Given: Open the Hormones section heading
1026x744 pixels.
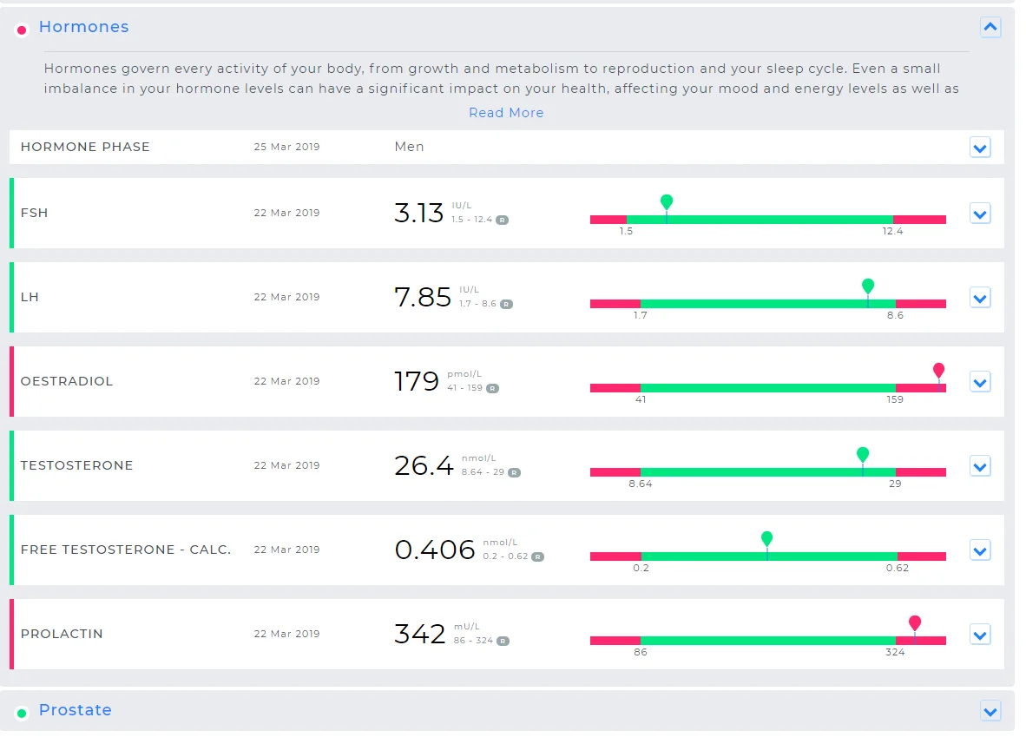Looking at the screenshot, I should 83,27.
